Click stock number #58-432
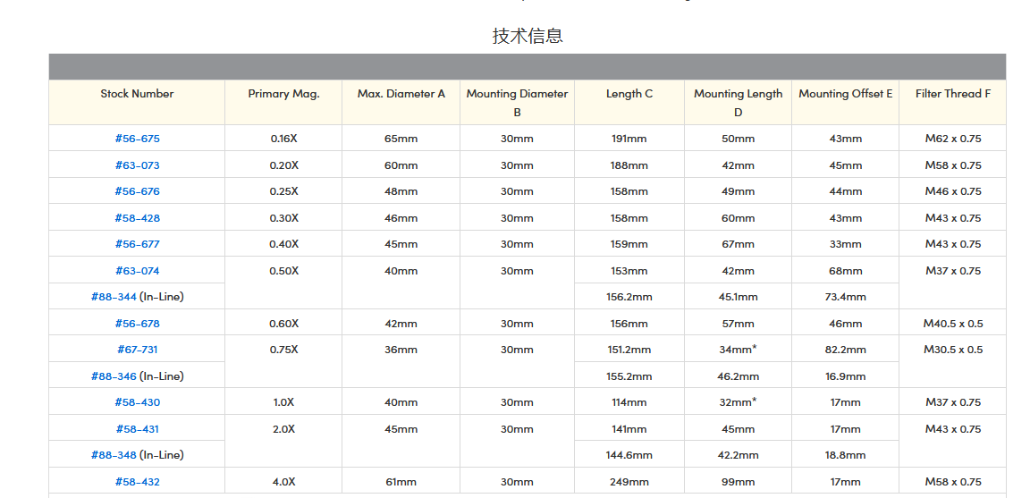 [137, 482]
